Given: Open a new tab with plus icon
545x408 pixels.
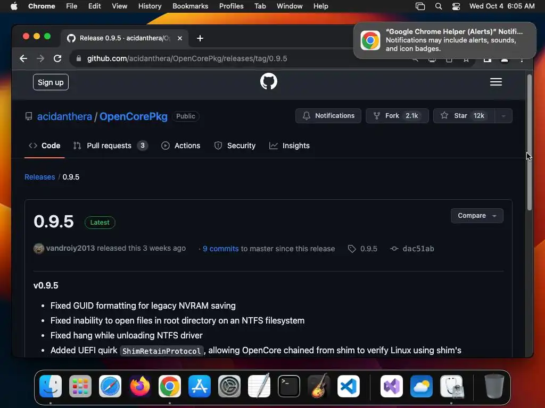Looking at the screenshot, I should 200,38.
